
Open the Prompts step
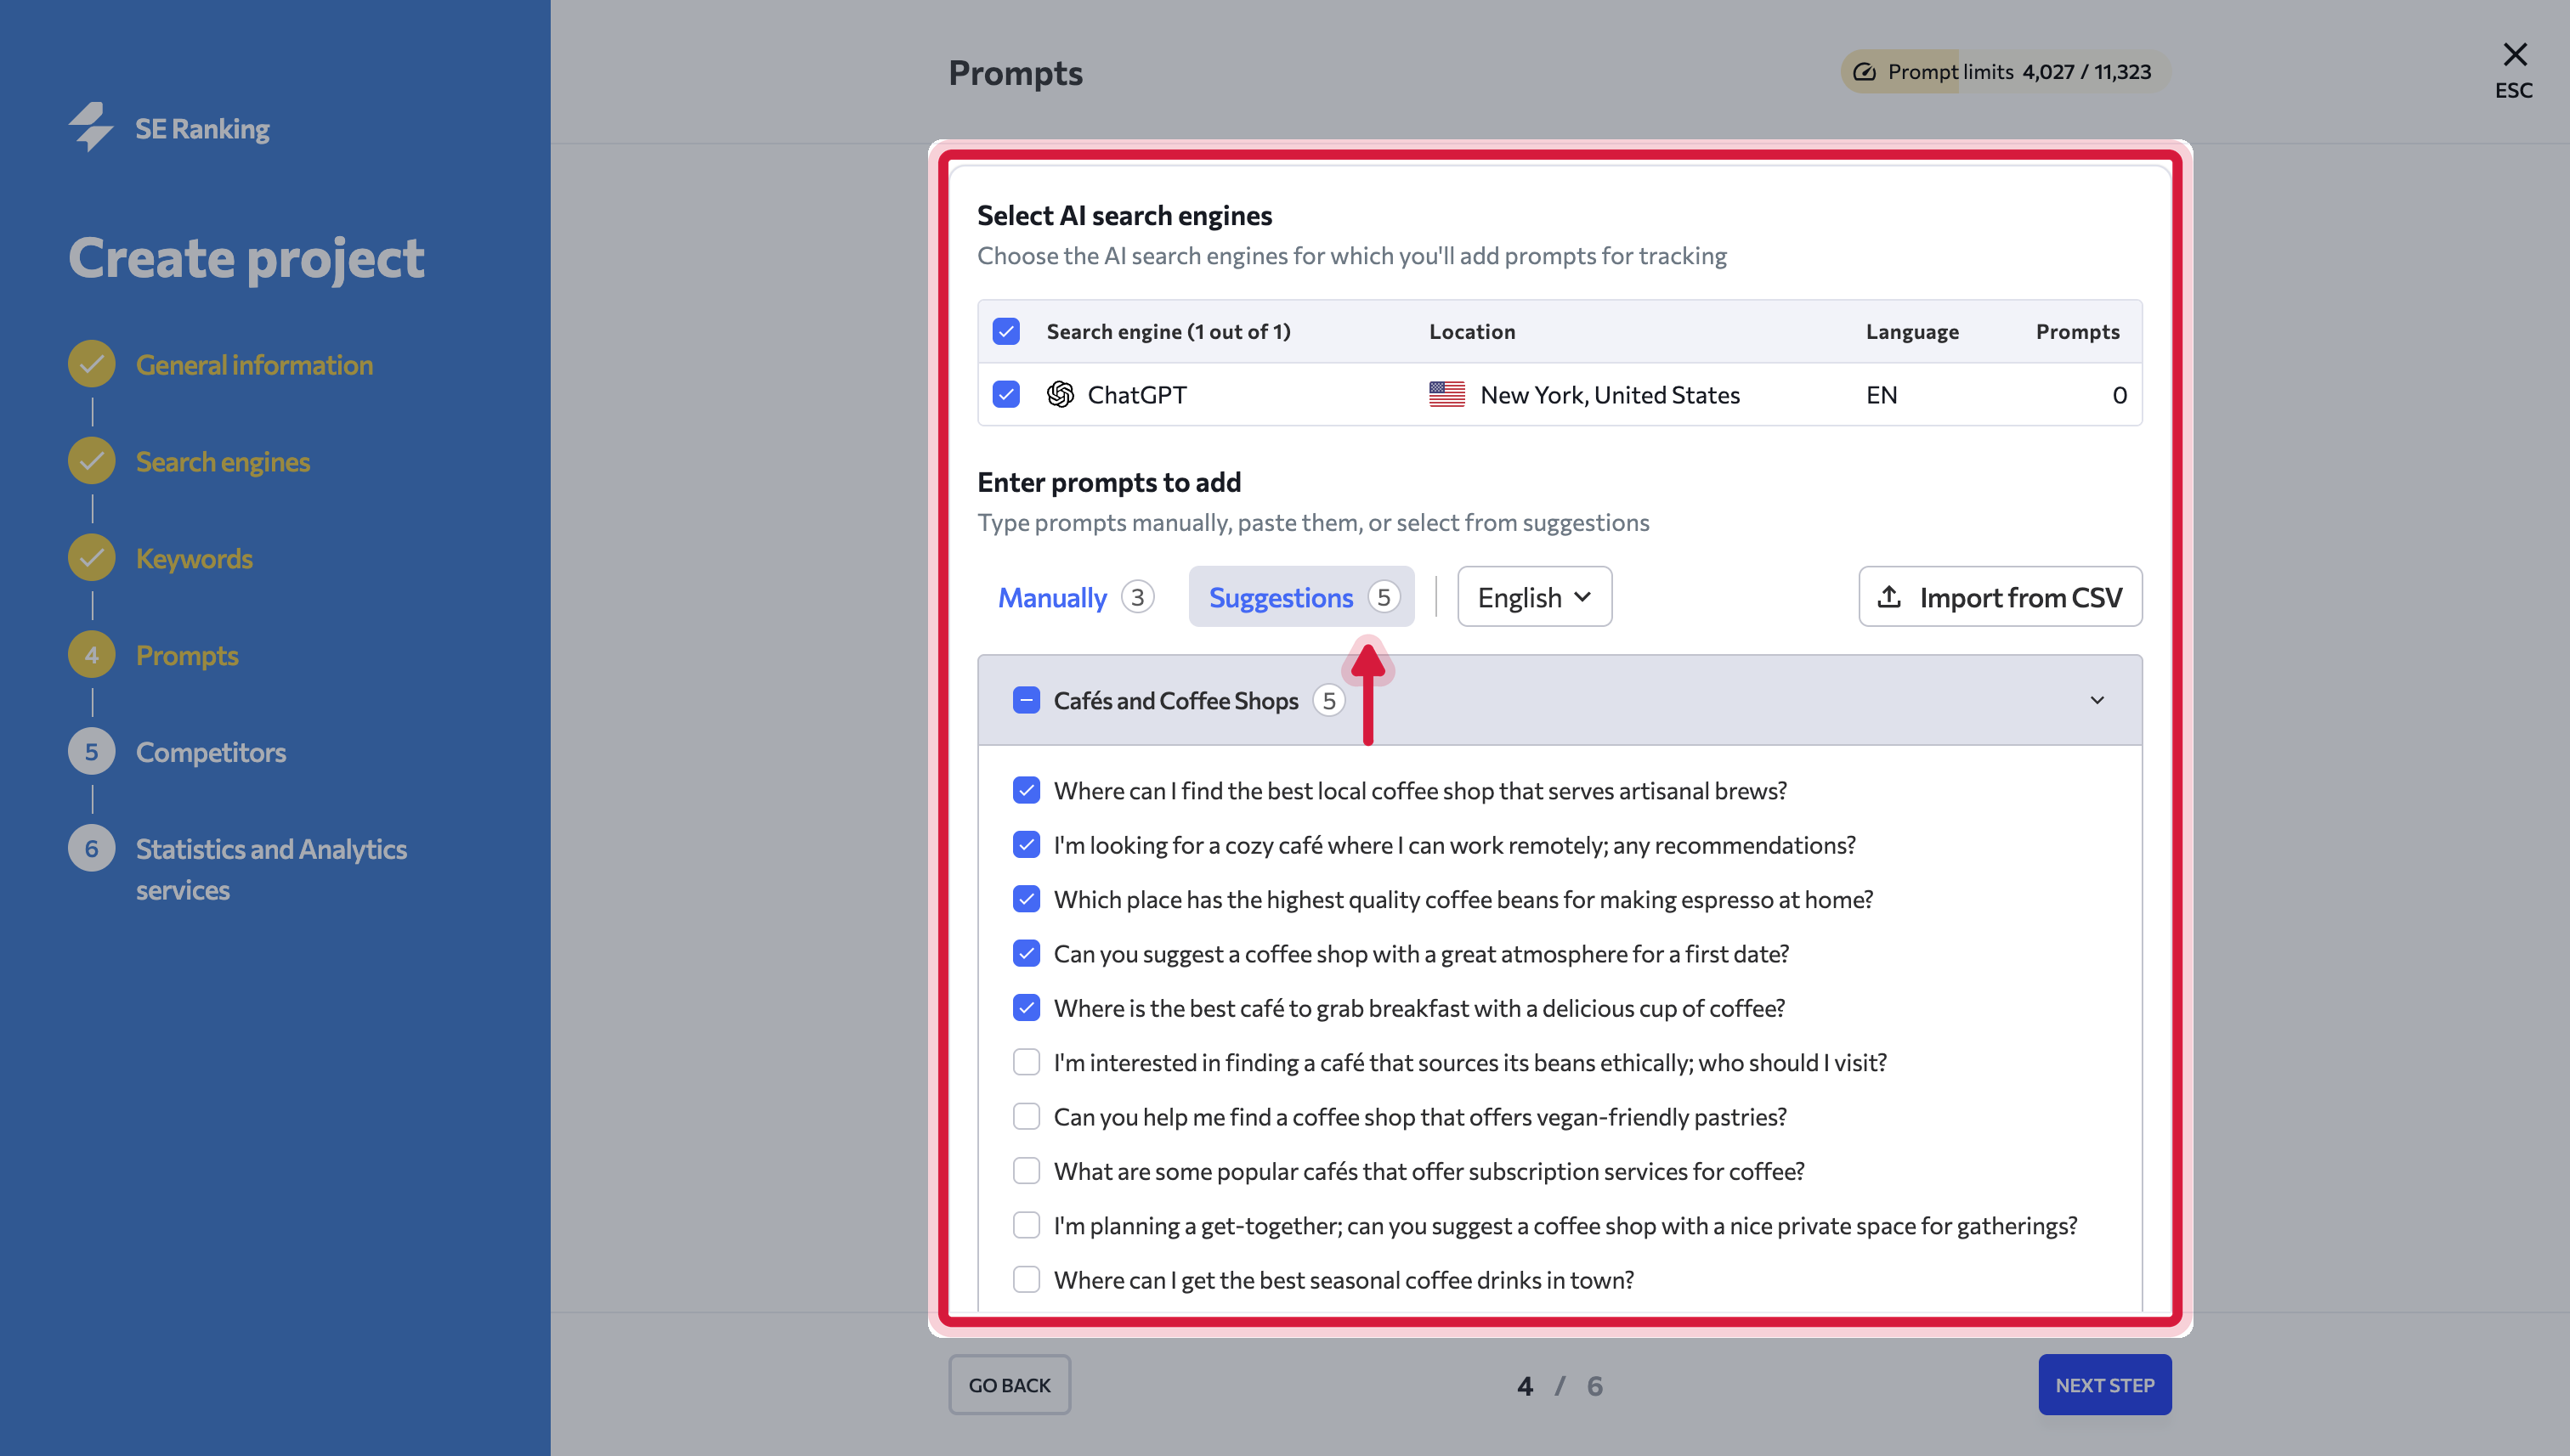(x=187, y=656)
